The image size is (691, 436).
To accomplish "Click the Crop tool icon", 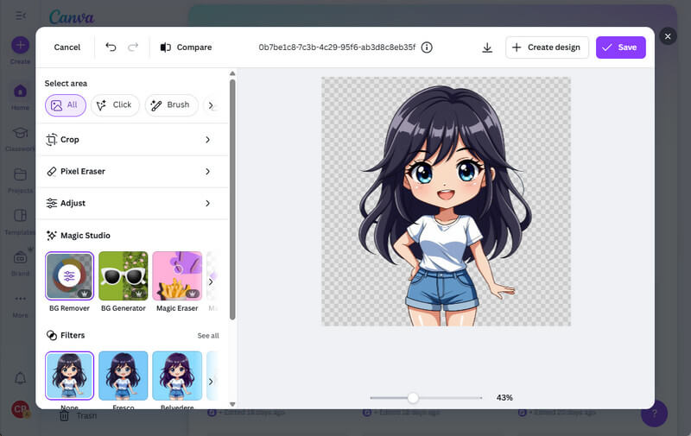I will (52, 140).
